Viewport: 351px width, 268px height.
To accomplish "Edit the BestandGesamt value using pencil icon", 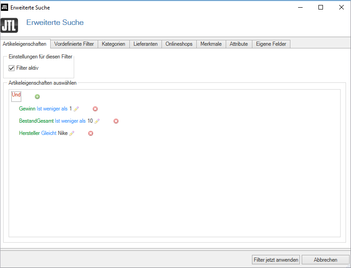I will coord(97,121).
